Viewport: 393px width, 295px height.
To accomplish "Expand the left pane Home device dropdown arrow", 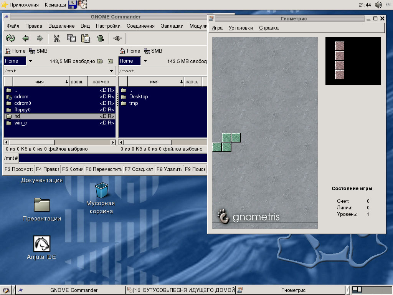I will pyautogui.click(x=30, y=61).
